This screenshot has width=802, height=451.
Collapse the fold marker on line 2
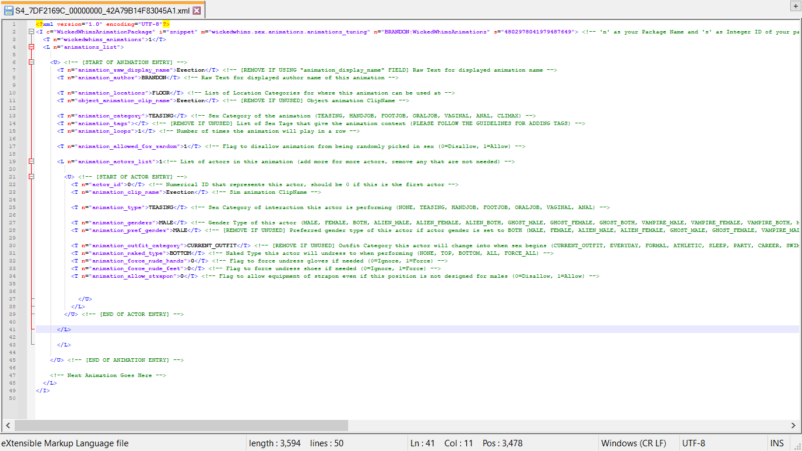tap(31, 32)
